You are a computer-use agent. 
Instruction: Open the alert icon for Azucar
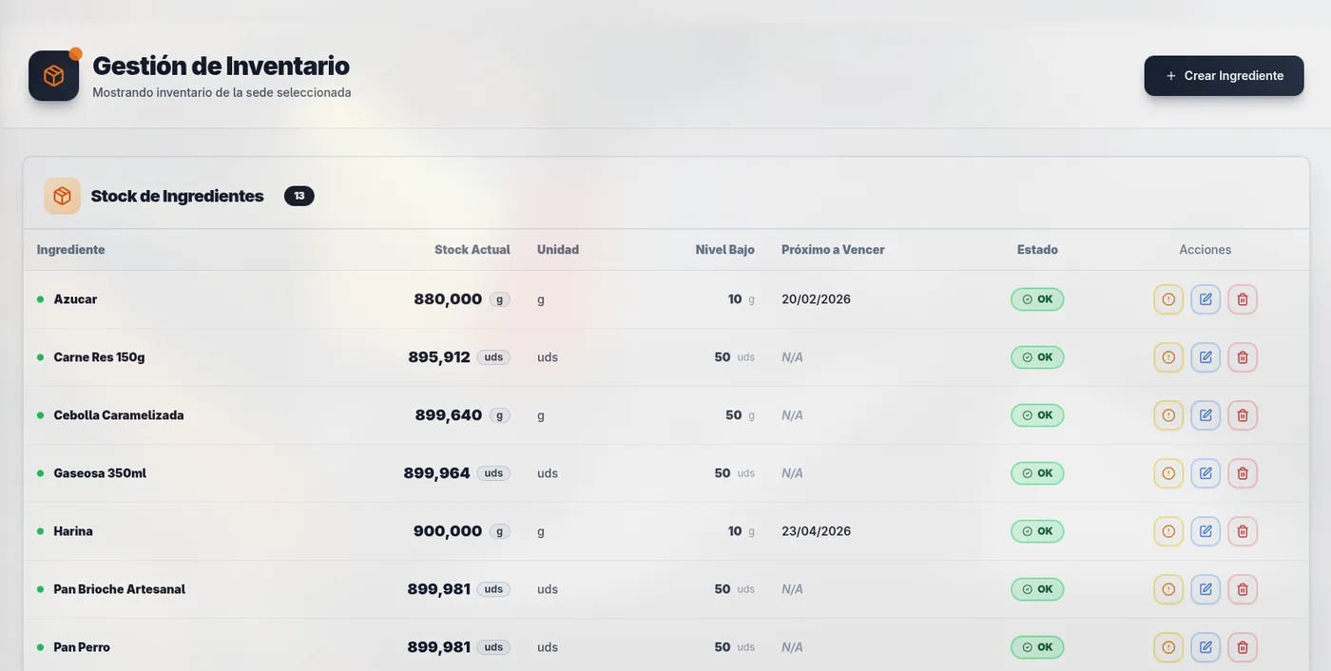pyautogui.click(x=1168, y=299)
